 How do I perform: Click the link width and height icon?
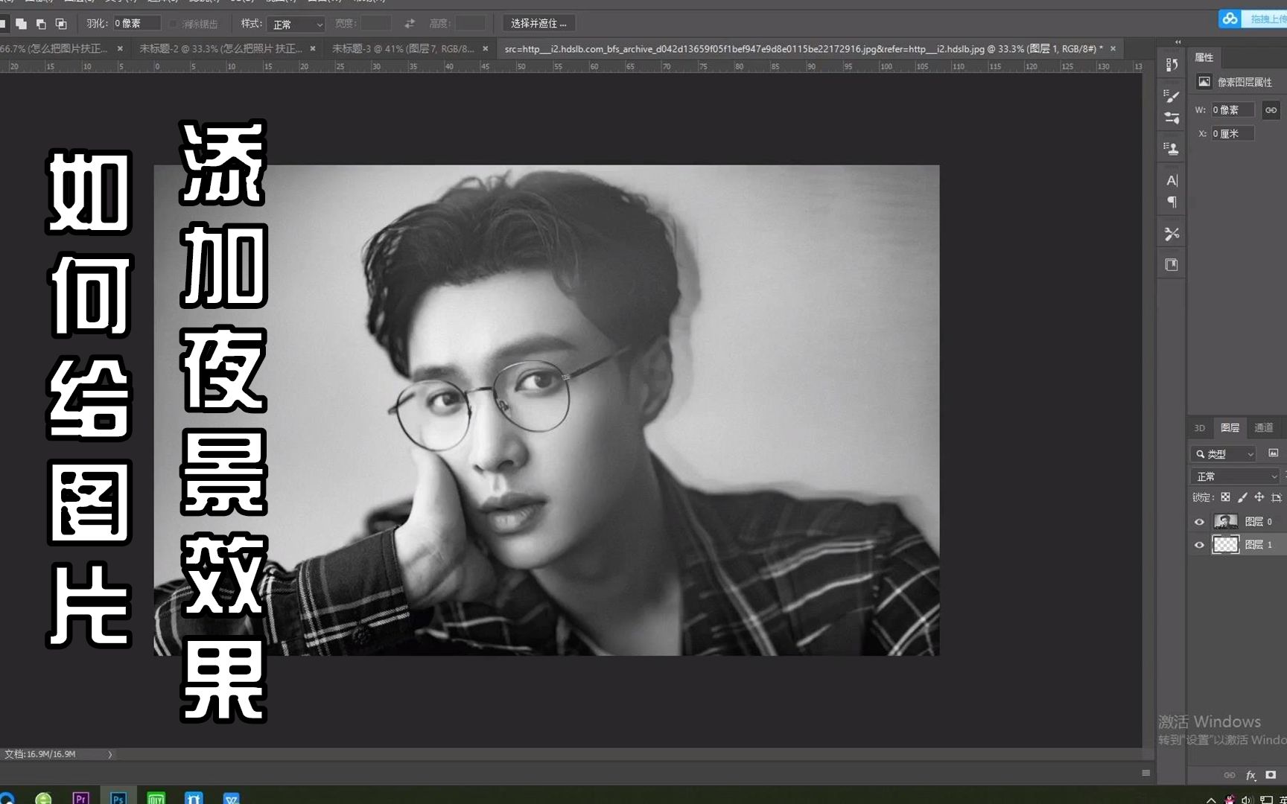1271,109
